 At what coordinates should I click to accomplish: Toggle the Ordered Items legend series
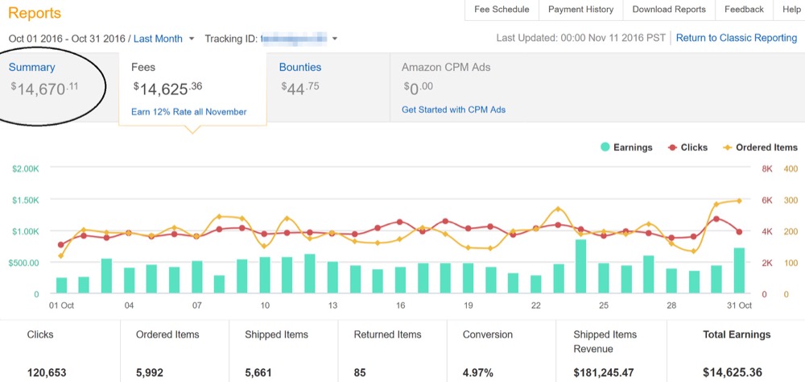click(x=761, y=147)
